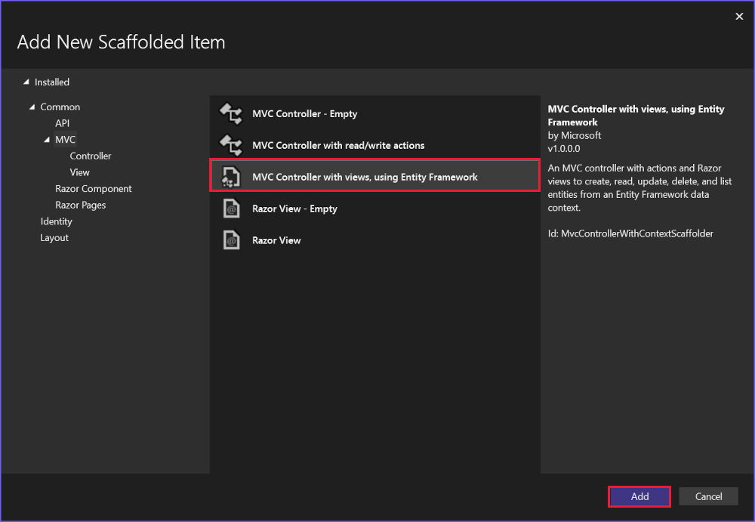Viewport: 755px width, 522px height.
Task: Collapse the Installed tree node
Action: (26, 82)
